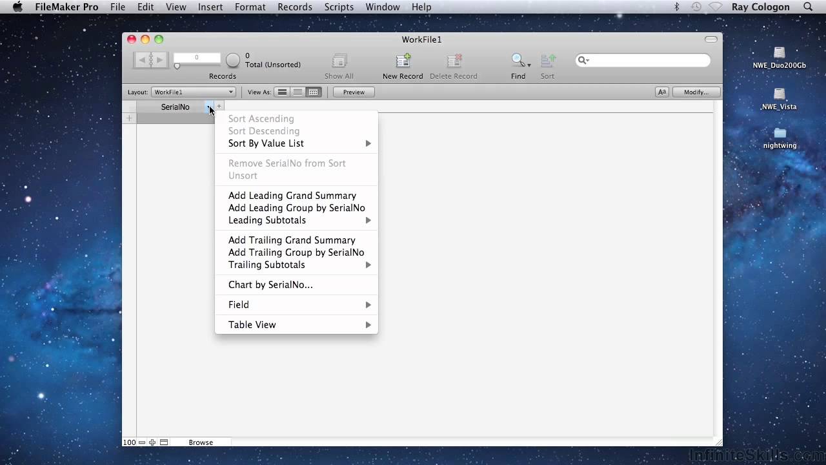Screen dimensions: 826x465
Task: Click the zoom level 100 value
Action: click(x=129, y=442)
